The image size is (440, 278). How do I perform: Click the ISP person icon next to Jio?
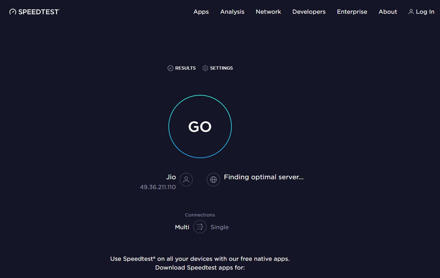(x=185, y=179)
